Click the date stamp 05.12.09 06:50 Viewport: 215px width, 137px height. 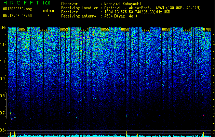click(17, 16)
